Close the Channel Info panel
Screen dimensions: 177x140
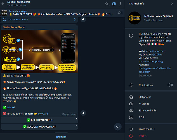172,4
